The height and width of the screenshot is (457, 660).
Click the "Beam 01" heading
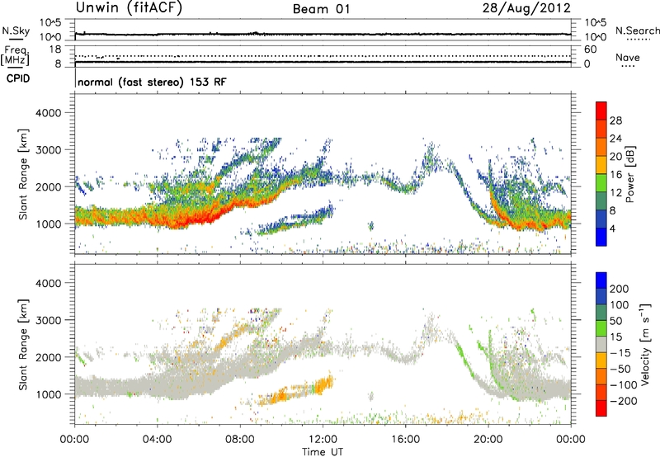[x=322, y=9]
